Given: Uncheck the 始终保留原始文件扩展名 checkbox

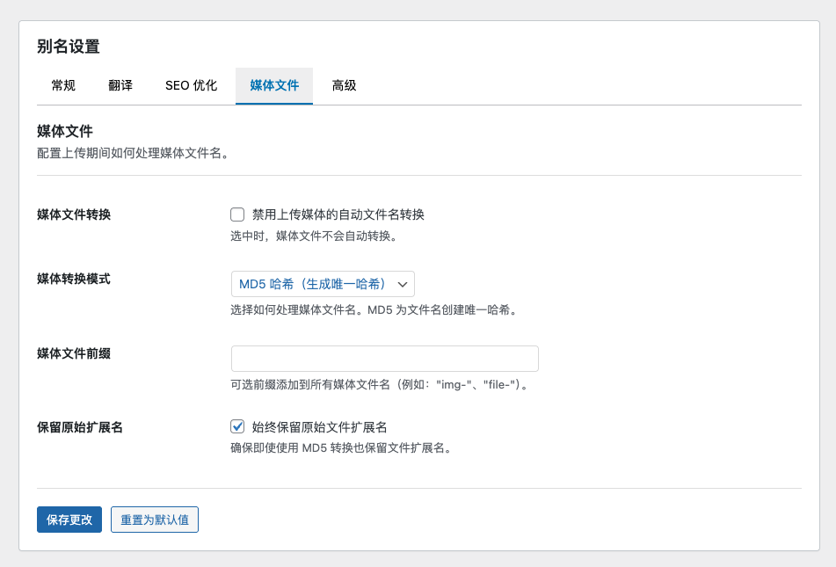Looking at the screenshot, I should [237, 426].
